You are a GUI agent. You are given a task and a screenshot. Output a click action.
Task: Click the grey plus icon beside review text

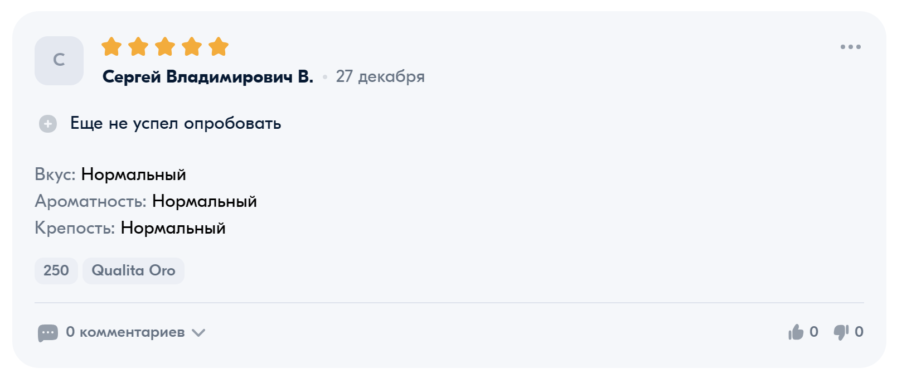(x=48, y=123)
